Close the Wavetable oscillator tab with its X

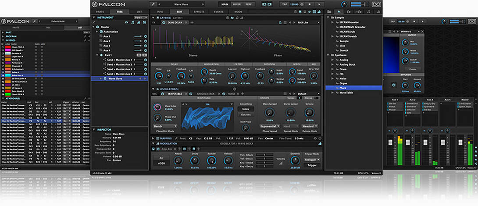tap(186, 93)
